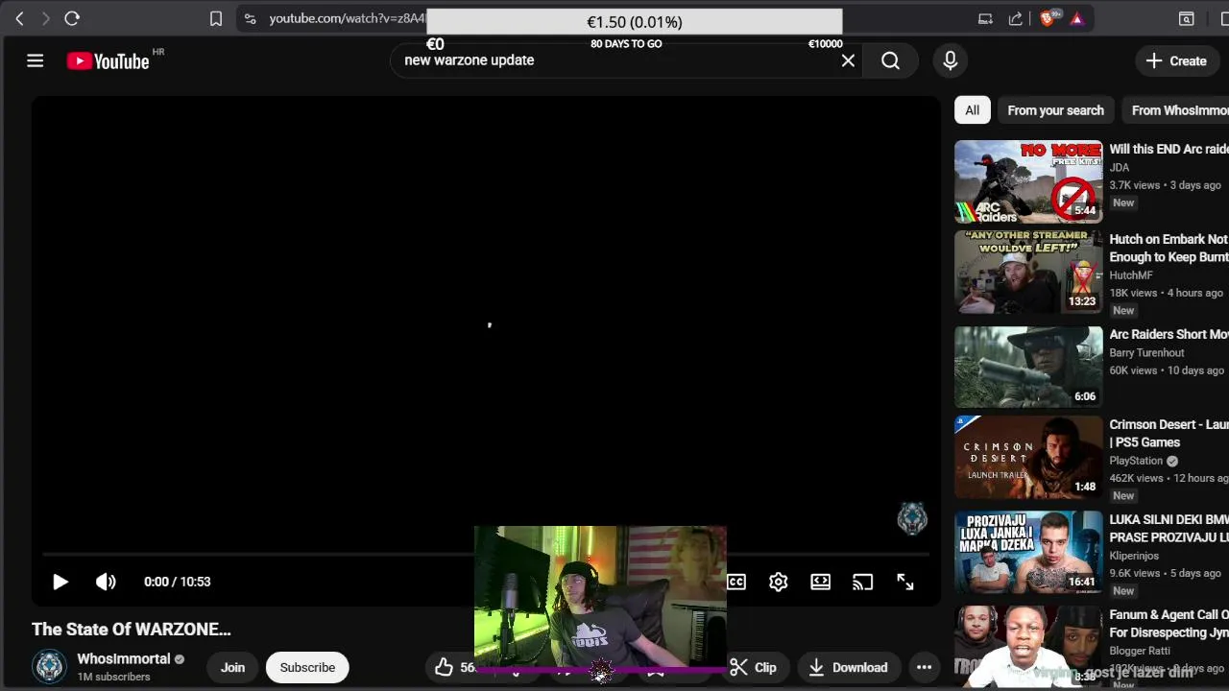Open the Crimson Desert 1:48 trailer thumbnail

[1028, 457]
